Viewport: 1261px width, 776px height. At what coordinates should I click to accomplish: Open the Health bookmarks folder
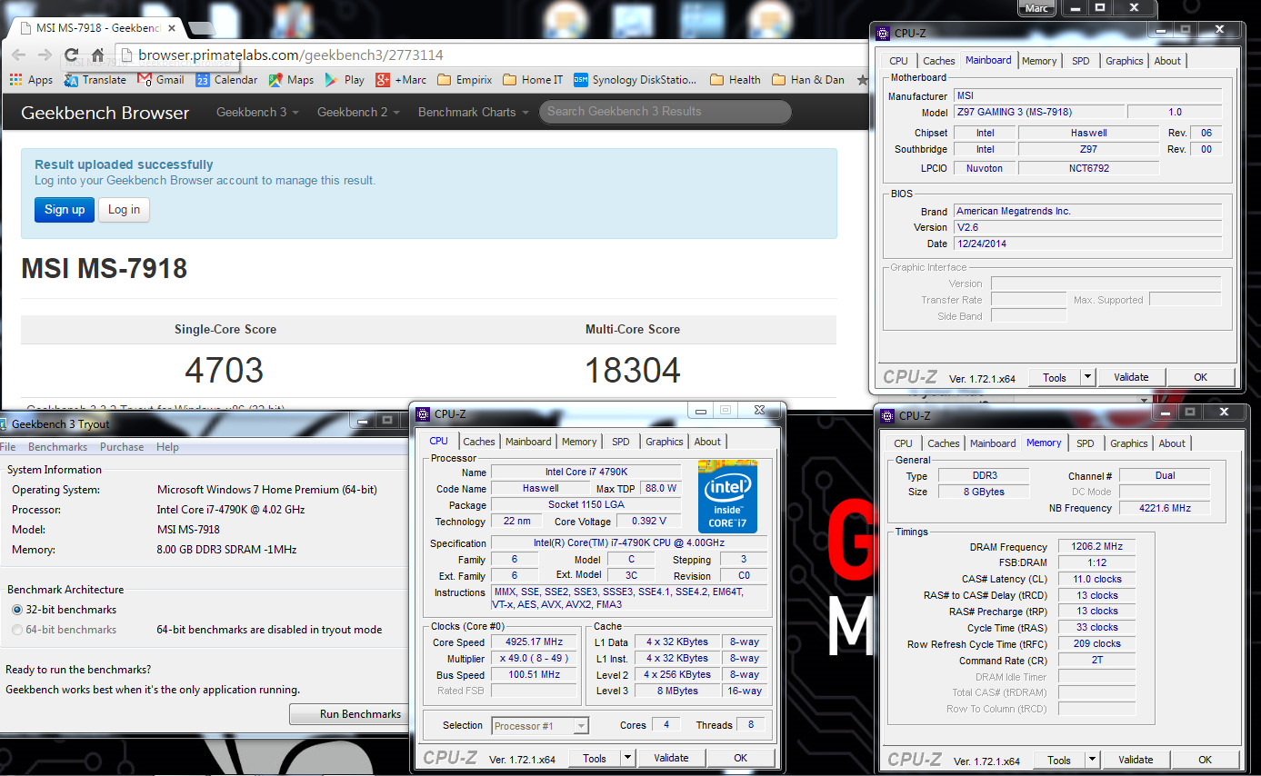(x=735, y=80)
